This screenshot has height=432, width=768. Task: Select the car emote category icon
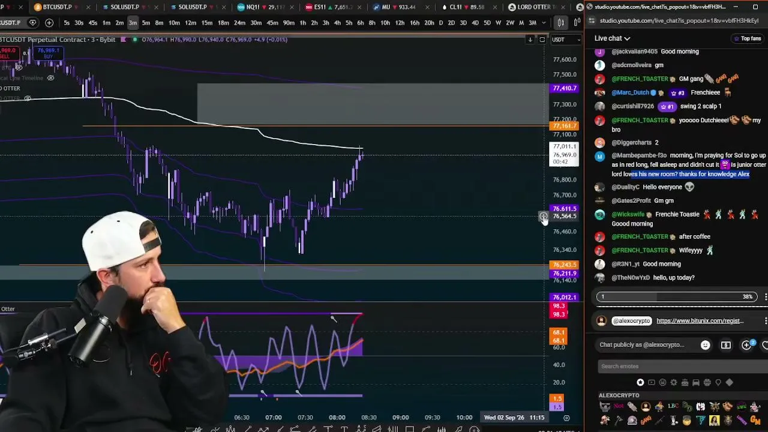pyautogui.click(x=696, y=383)
